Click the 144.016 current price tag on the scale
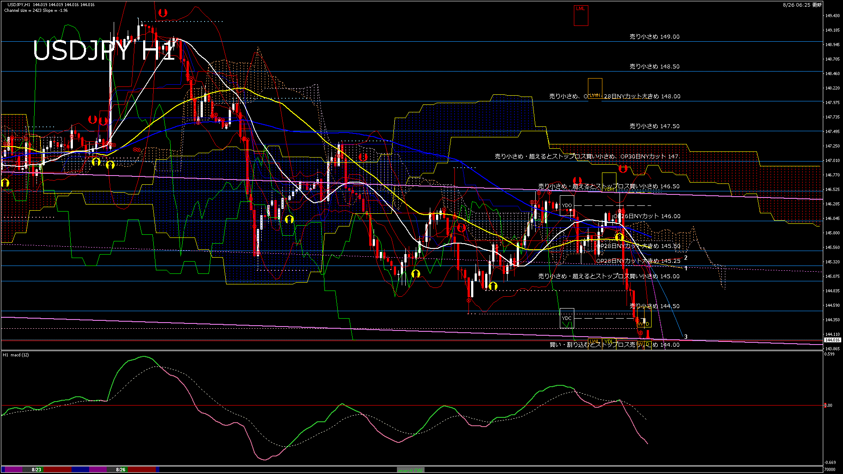Screen dimensions: 843x474 coord(832,340)
